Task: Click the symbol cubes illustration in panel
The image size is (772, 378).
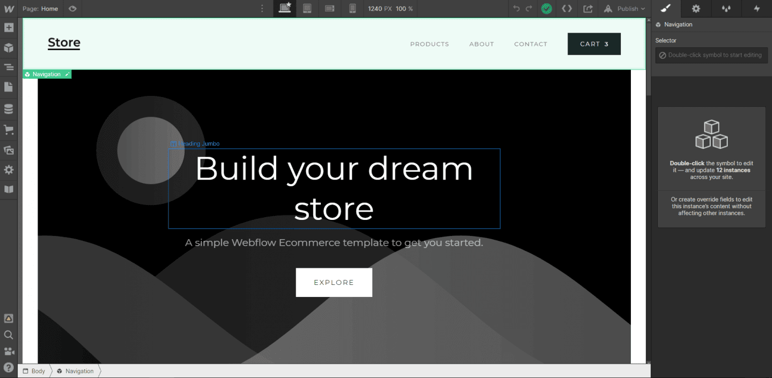Action: click(711, 135)
